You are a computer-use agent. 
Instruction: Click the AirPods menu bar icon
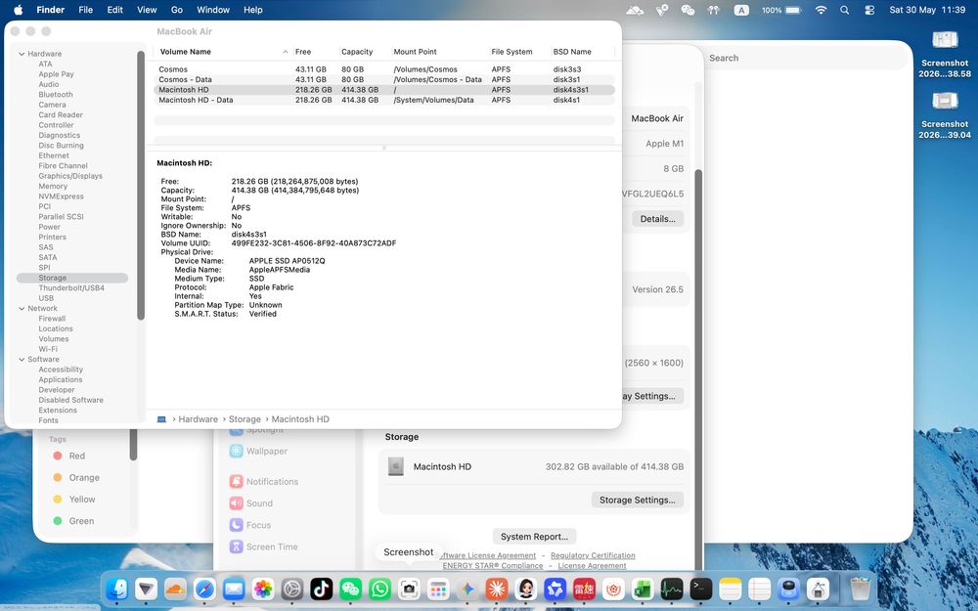coord(714,10)
